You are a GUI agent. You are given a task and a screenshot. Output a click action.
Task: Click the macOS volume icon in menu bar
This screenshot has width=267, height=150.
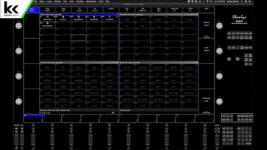(211, 1)
